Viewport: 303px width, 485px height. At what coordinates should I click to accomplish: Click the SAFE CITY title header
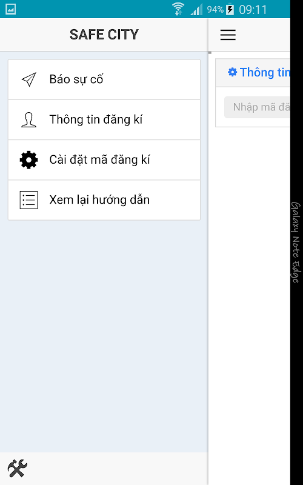[x=104, y=35]
